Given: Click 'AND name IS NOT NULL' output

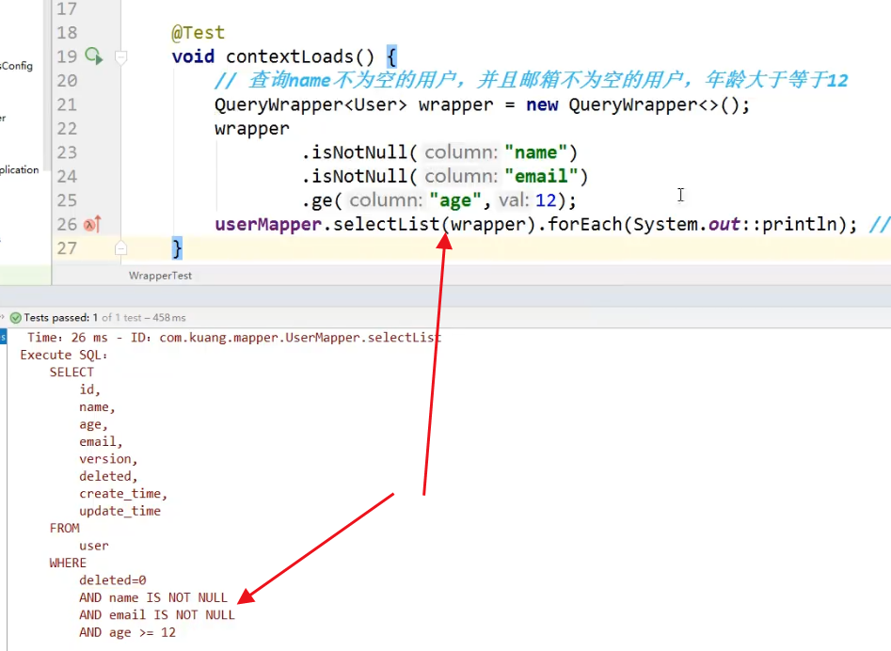Looking at the screenshot, I should pyautogui.click(x=152, y=597).
